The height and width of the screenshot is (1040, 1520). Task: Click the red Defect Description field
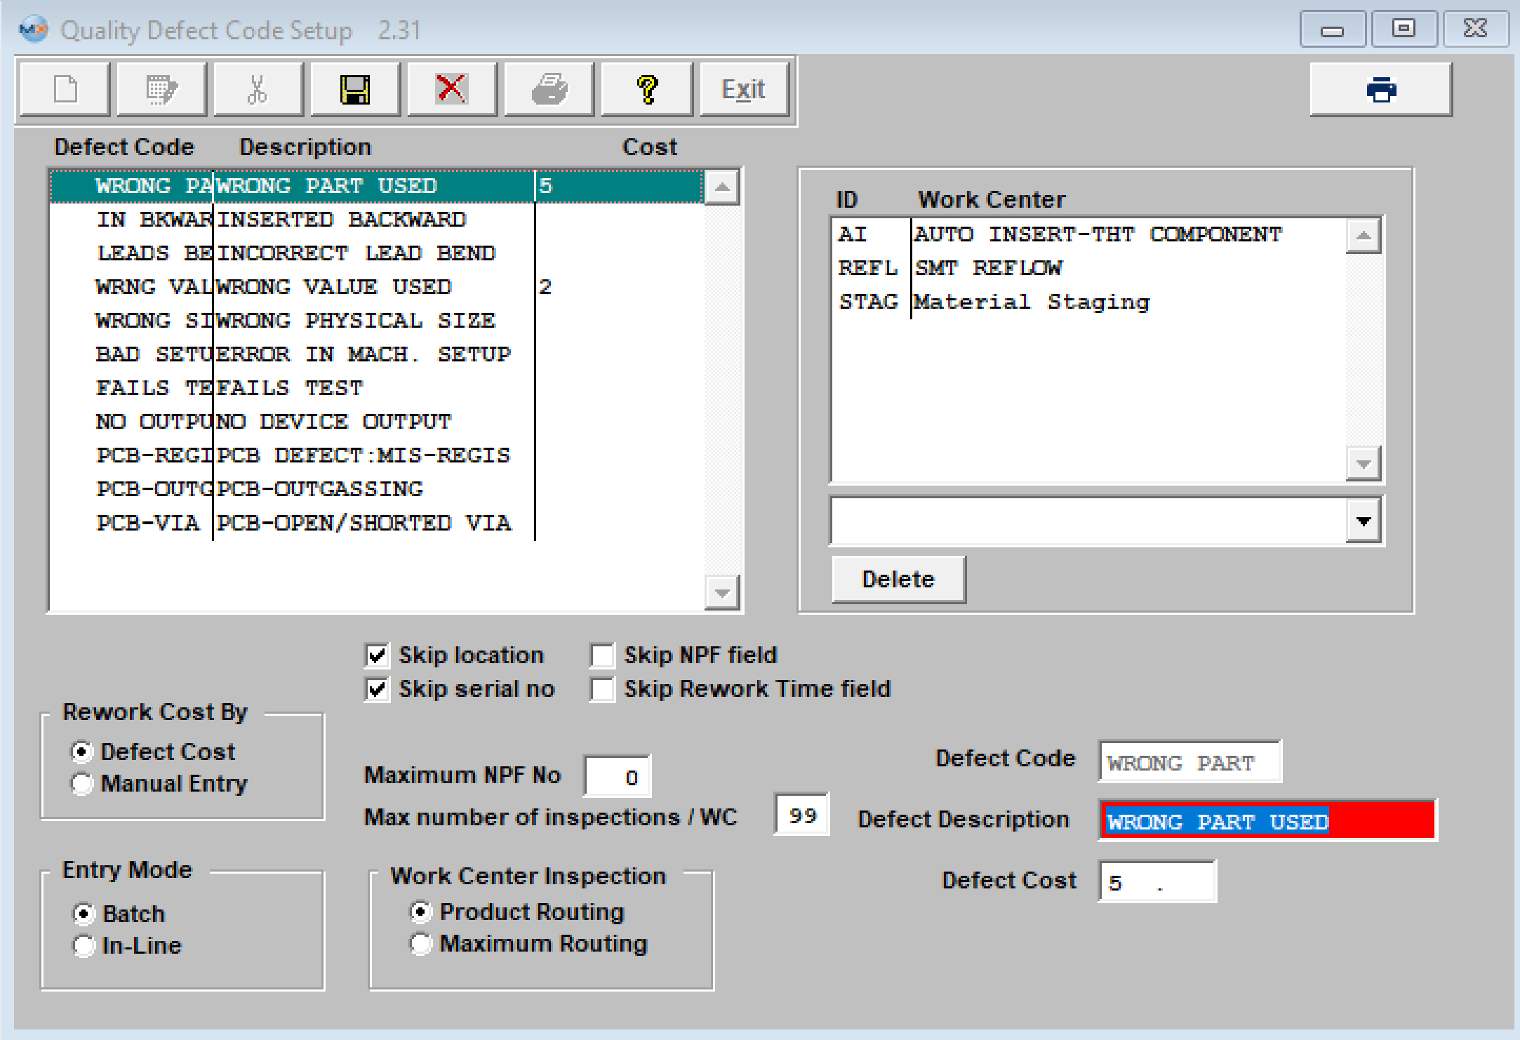coord(1267,821)
